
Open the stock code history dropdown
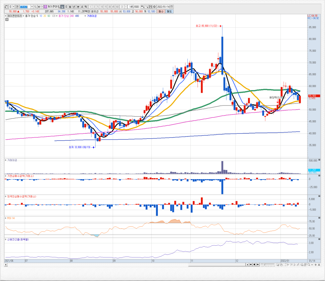tap(32, 7)
